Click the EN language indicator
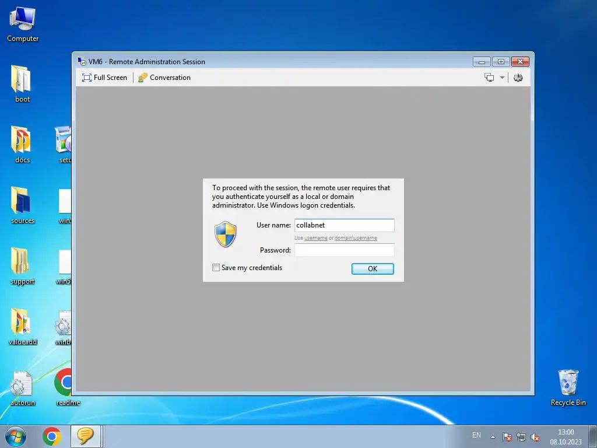The image size is (597, 448). pyautogui.click(x=476, y=435)
